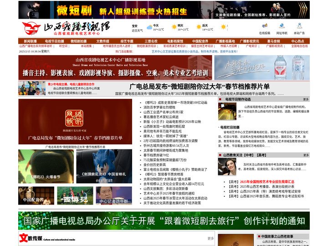Open news 山西工业遗产名单公布共5家
The image size is (328, 246).
click(x=163, y=112)
